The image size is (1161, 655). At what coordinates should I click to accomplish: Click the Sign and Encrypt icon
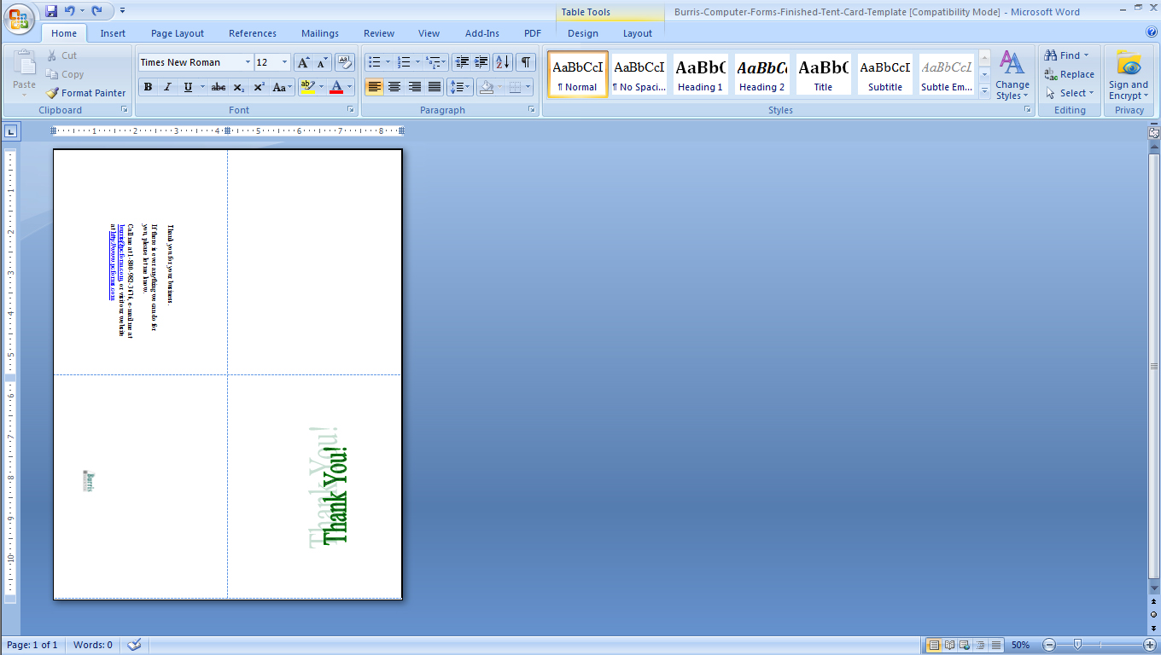click(x=1129, y=64)
